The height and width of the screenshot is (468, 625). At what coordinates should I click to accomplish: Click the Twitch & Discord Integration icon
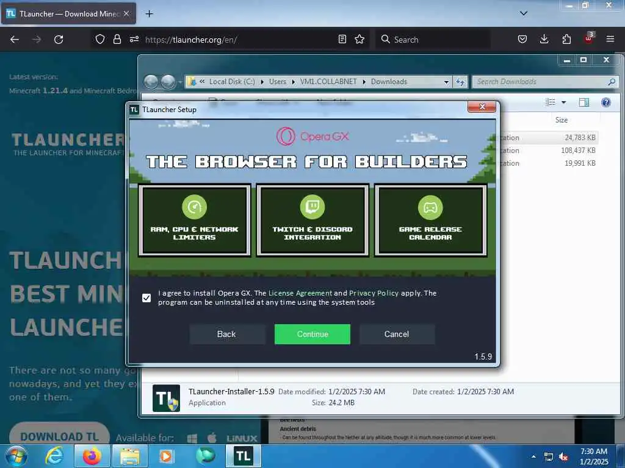[x=312, y=207]
